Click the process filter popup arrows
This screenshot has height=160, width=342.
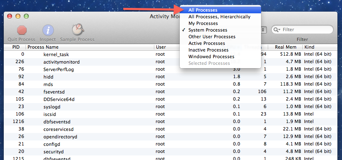(264, 30)
